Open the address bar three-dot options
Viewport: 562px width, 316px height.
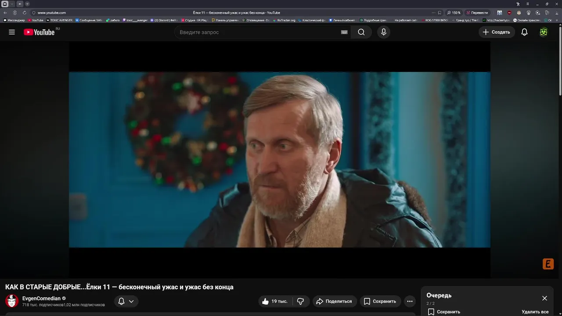[x=433, y=13]
